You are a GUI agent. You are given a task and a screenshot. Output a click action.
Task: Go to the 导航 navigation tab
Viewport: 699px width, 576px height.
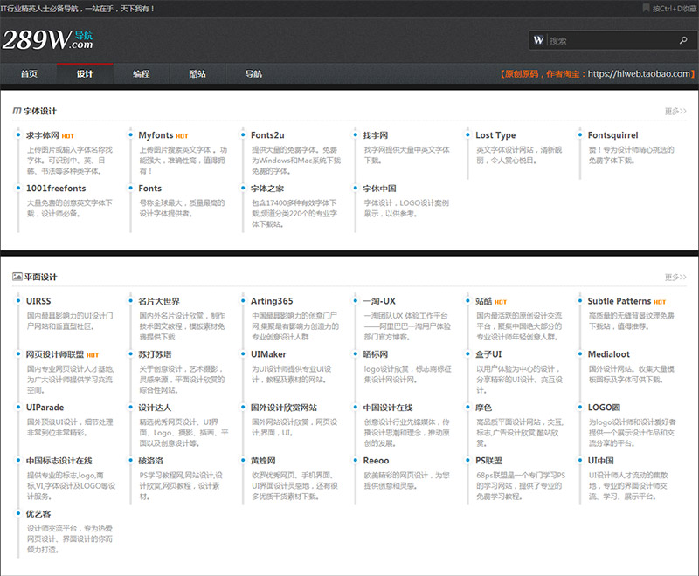tap(253, 74)
